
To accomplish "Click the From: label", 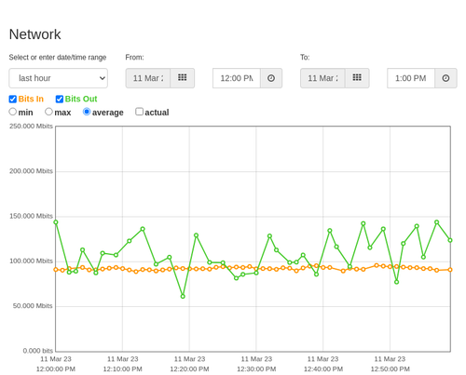I will pos(134,58).
